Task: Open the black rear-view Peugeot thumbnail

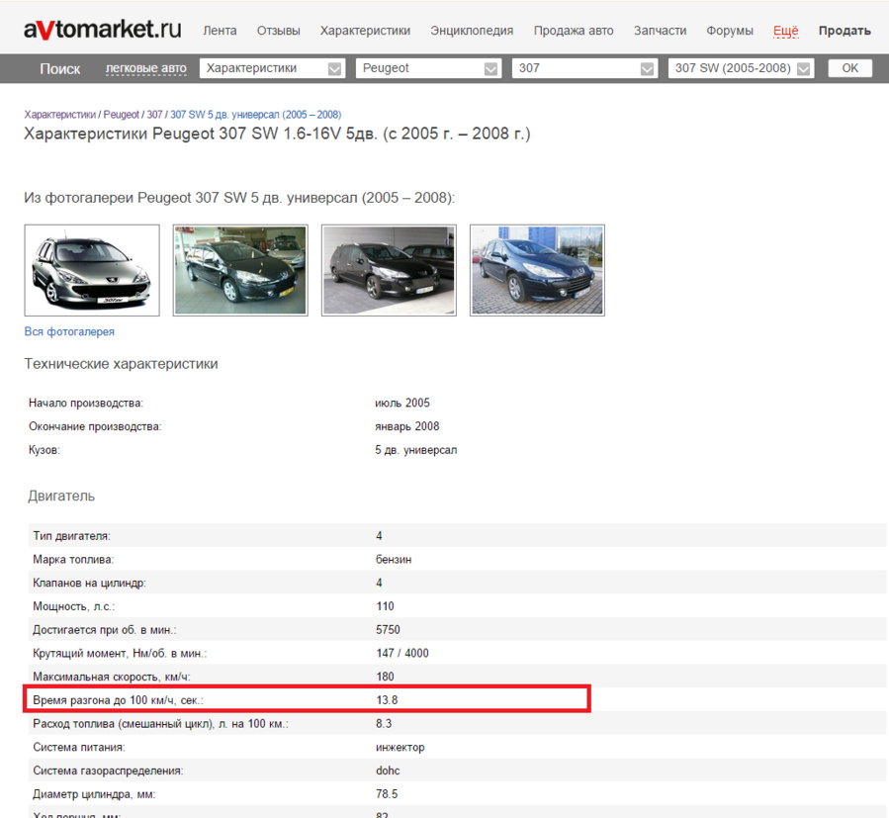Action: click(x=389, y=270)
